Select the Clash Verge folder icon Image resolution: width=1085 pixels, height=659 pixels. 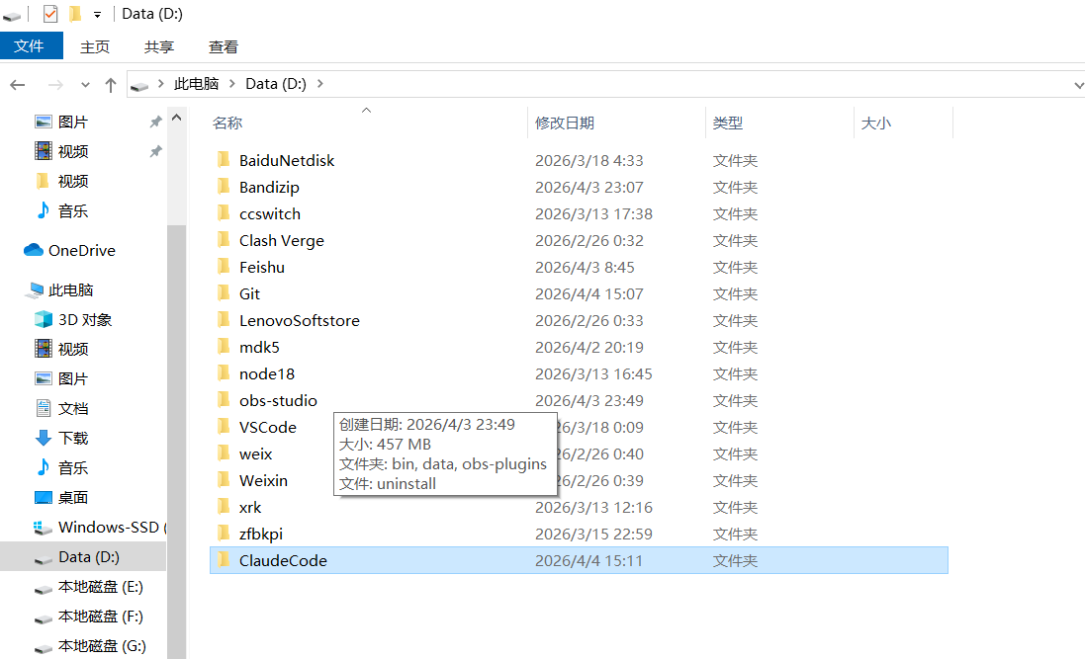(224, 240)
